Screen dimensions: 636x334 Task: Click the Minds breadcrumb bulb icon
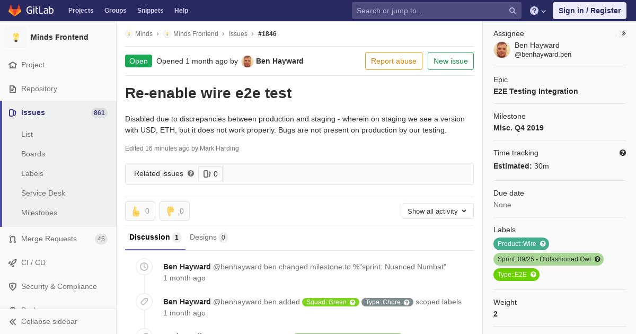(x=129, y=33)
